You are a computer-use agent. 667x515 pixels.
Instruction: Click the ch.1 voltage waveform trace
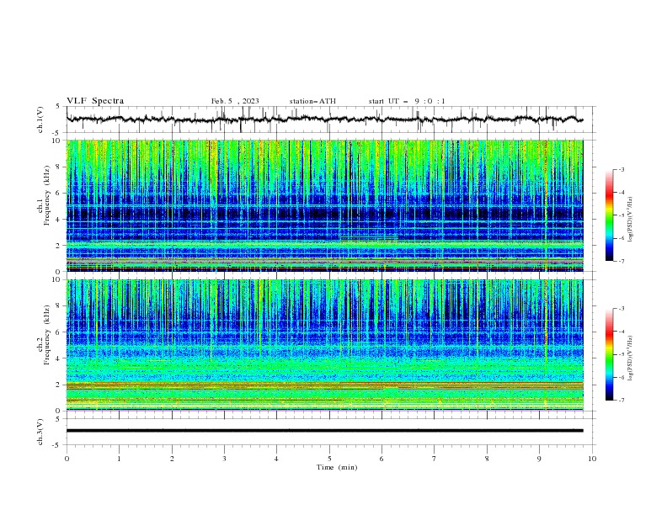[x=324, y=119]
